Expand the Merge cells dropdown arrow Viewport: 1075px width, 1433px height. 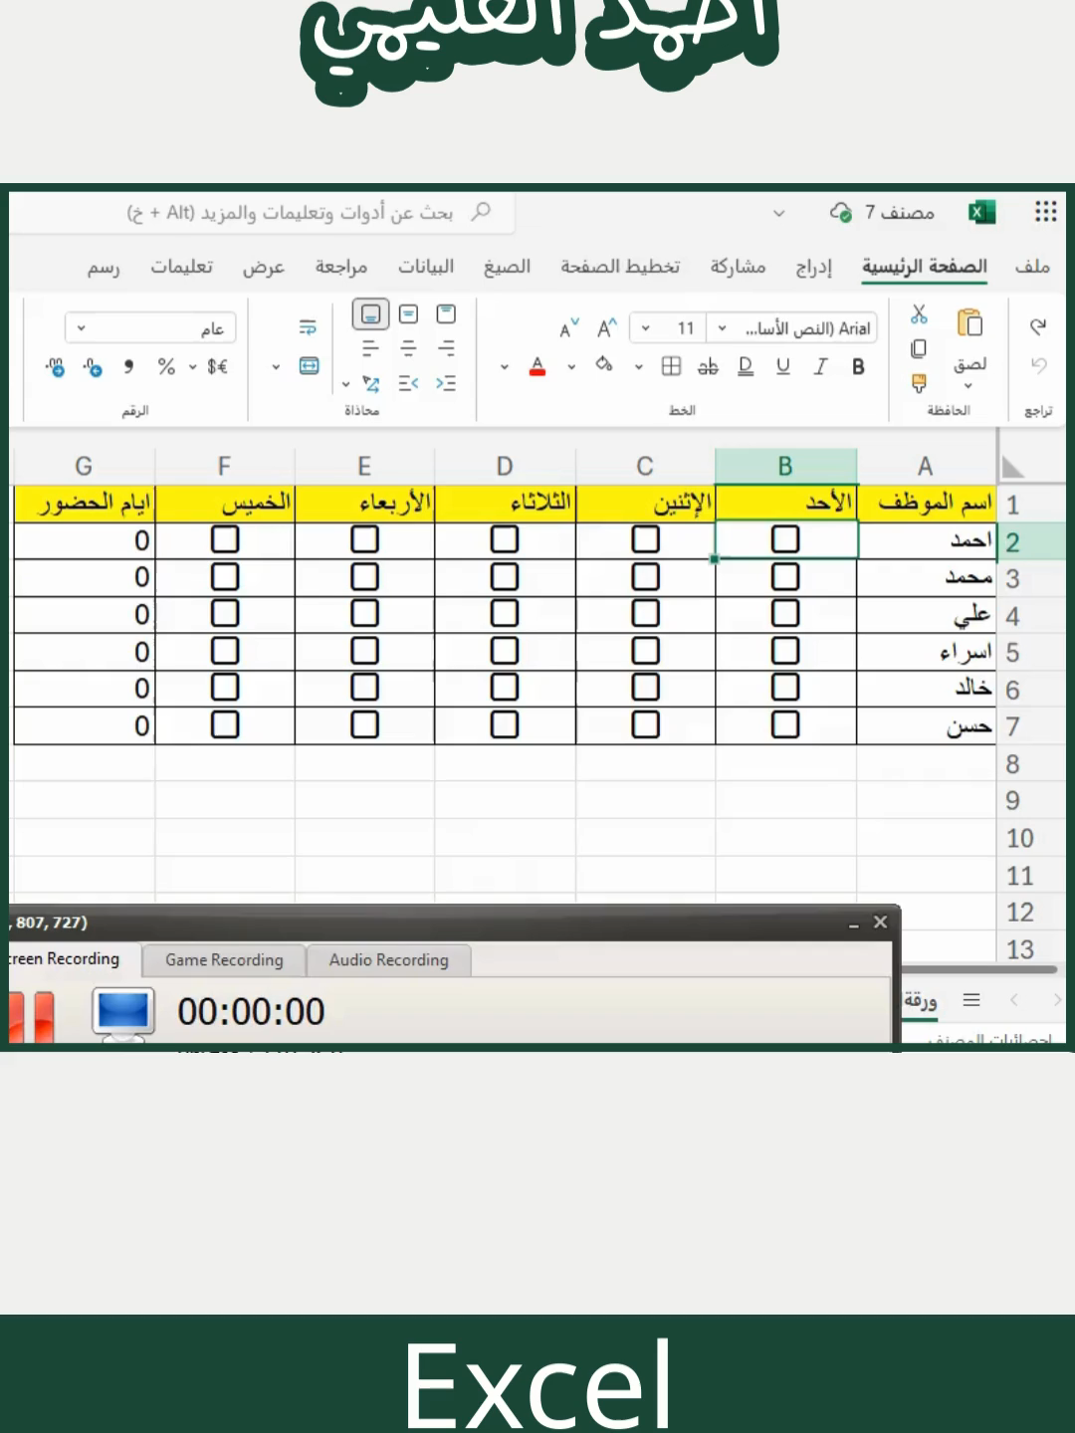277,367
